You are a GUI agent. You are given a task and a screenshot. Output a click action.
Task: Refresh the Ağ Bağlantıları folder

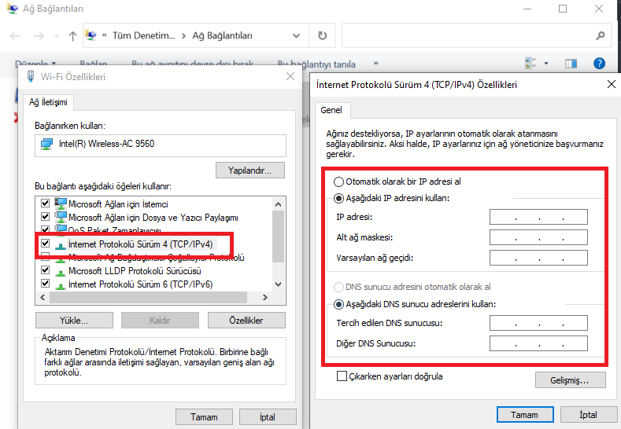click(323, 36)
